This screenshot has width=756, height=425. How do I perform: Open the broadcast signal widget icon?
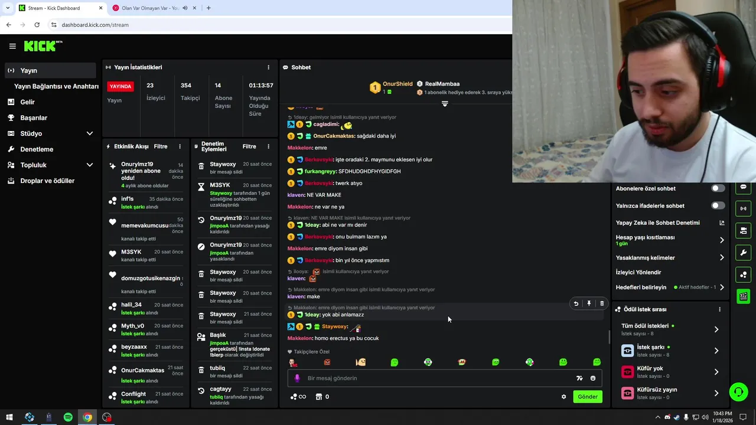pos(743,208)
